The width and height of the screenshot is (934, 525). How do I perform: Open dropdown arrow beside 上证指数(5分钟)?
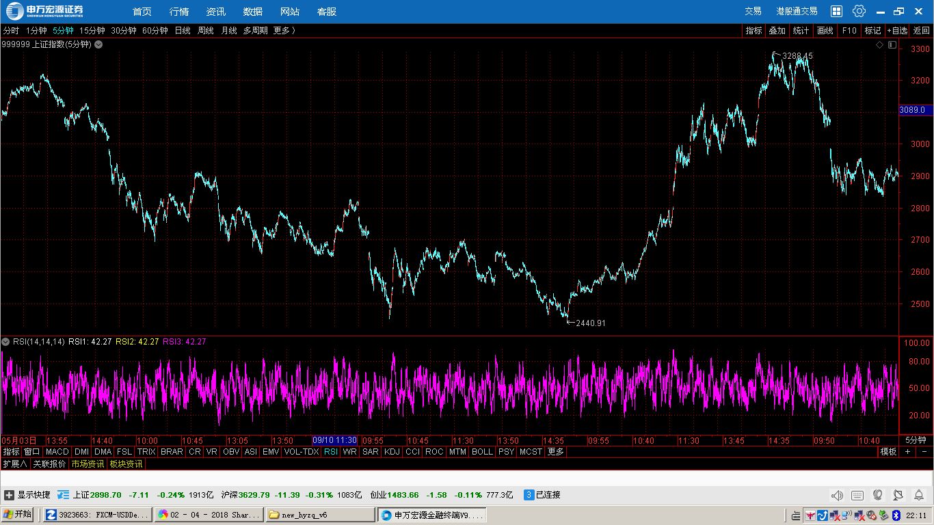click(98, 44)
